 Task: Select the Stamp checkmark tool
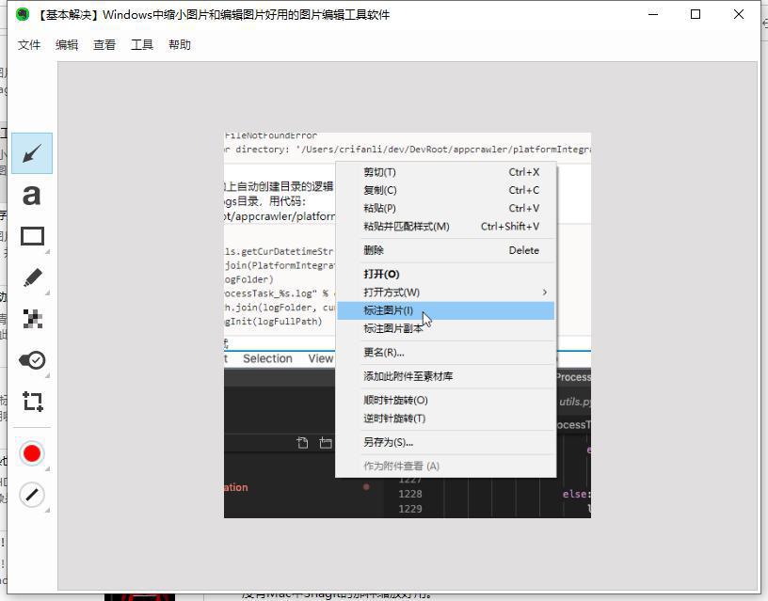(32, 360)
